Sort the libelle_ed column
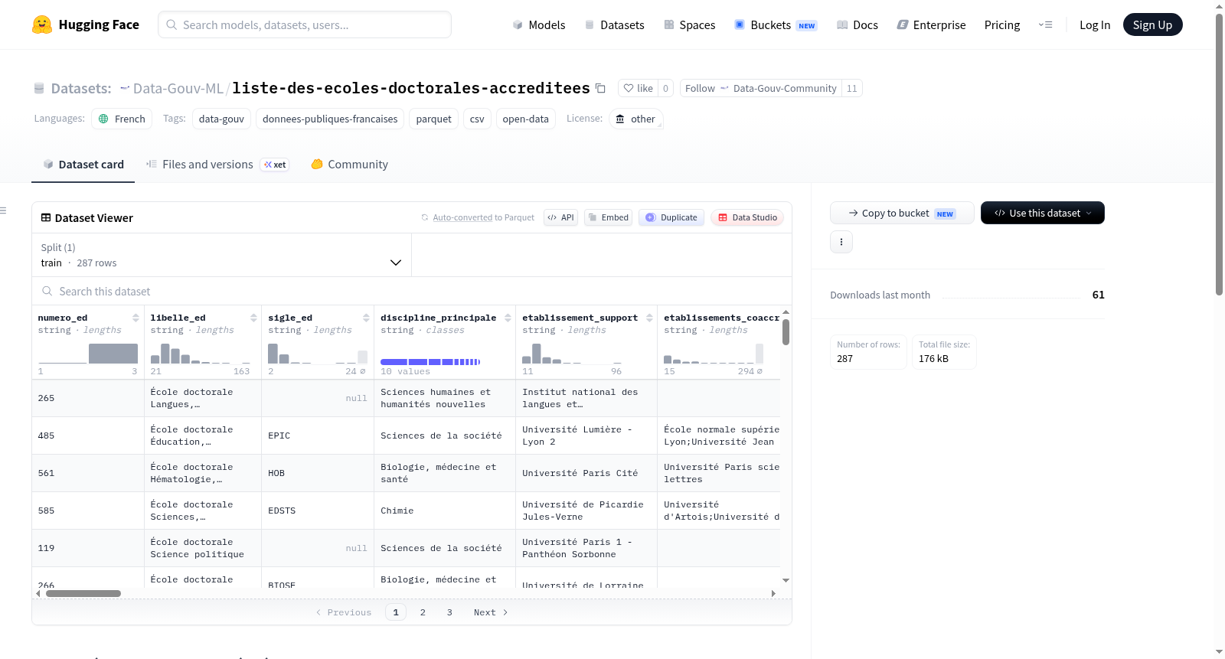This screenshot has width=1225, height=659. (x=253, y=318)
